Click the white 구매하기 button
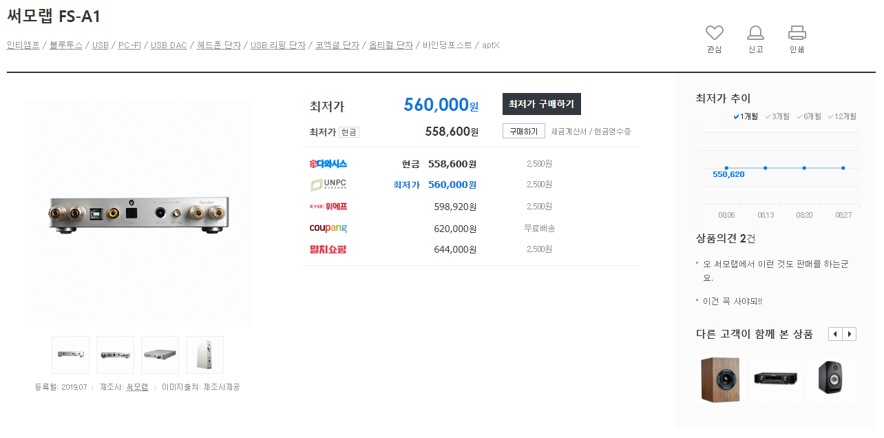884x438 pixels. point(524,131)
